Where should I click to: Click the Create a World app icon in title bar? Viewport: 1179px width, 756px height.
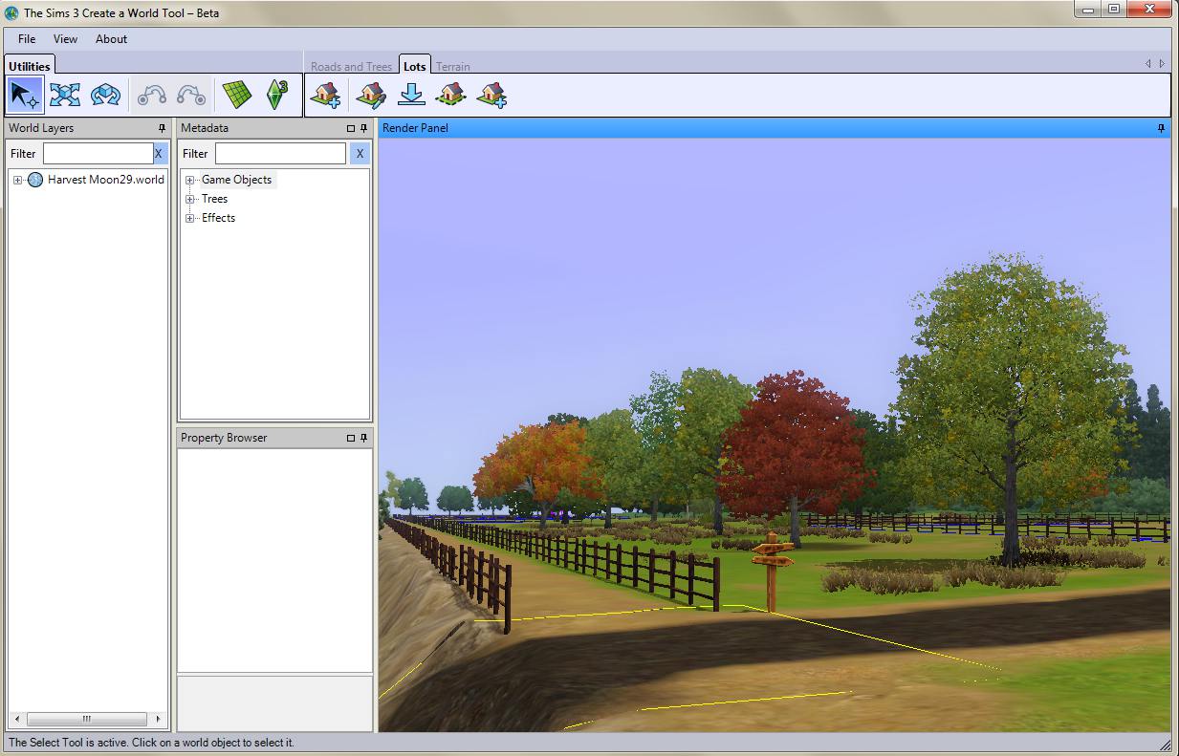[x=12, y=12]
